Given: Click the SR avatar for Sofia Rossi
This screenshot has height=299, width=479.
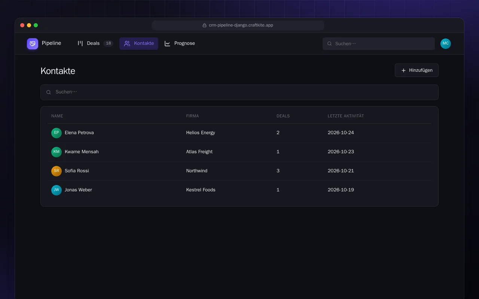Looking at the screenshot, I should click(57, 171).
